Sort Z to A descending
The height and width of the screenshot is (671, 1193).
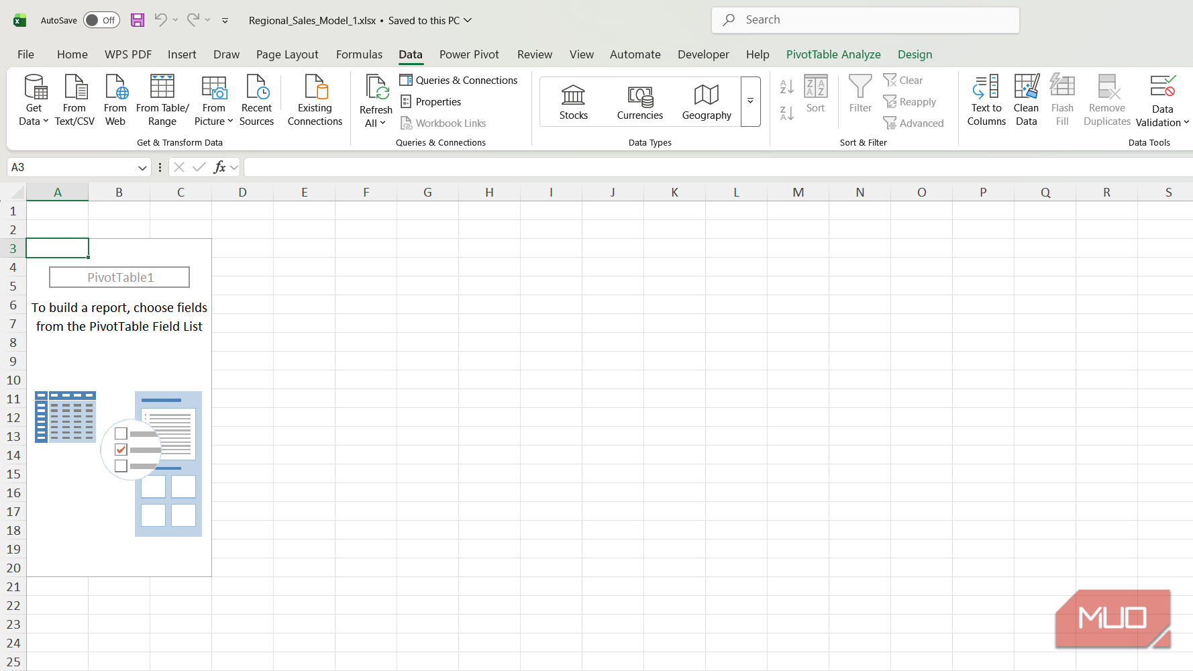pyautogui.click(x=787, y=113)
